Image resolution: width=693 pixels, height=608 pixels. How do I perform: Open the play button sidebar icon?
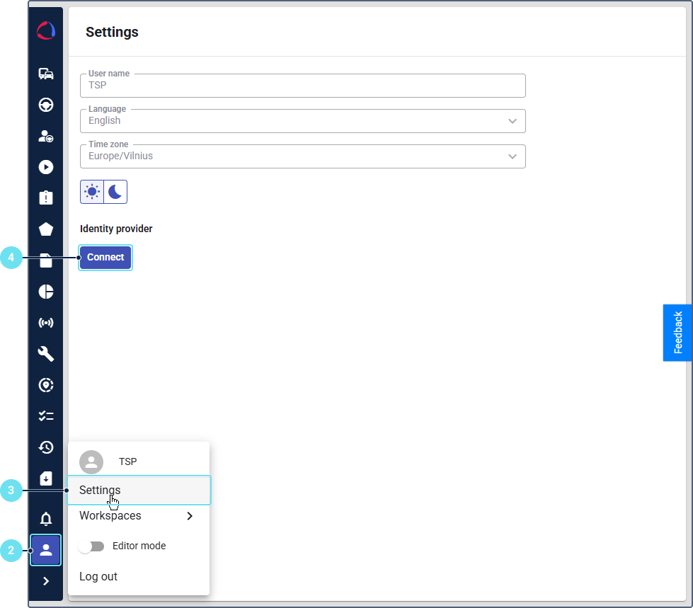46,167
